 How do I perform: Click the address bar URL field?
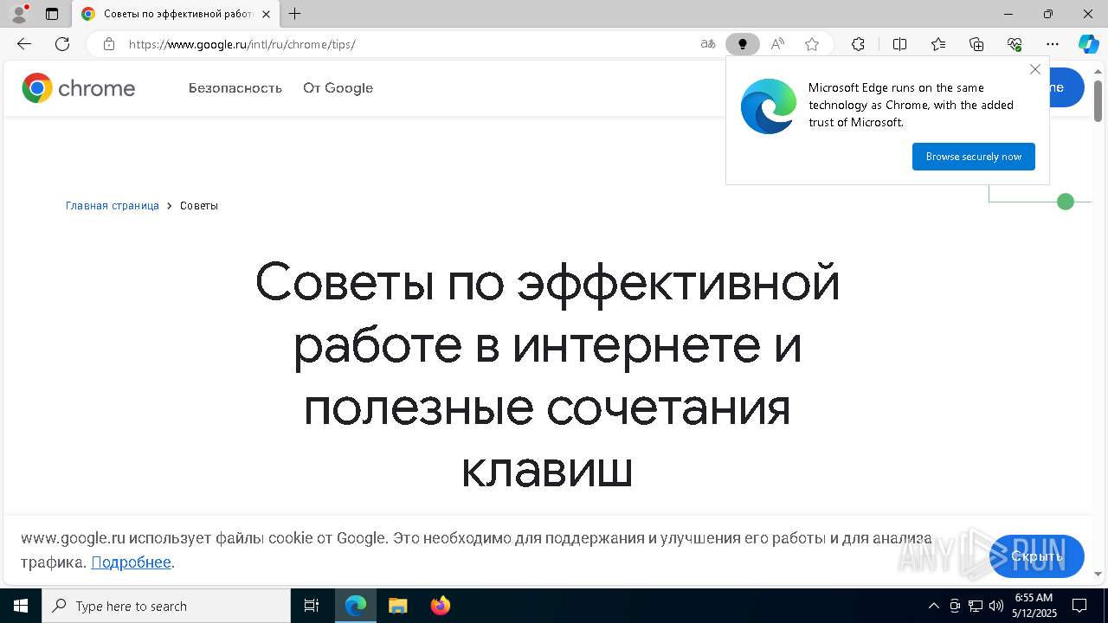click(x=407, y=44)
